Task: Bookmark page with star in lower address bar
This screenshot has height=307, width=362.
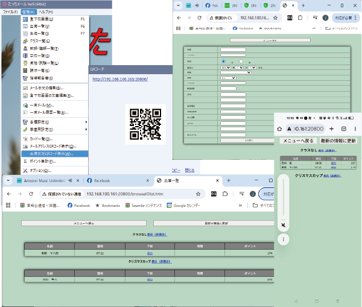Action: coord(197,194)
